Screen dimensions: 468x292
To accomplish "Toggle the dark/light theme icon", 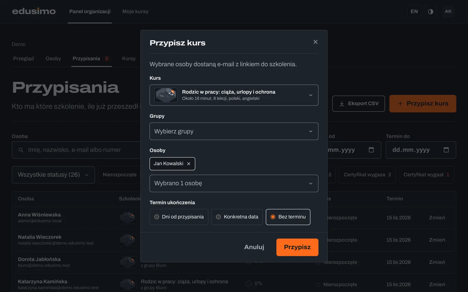I will 431,11.
